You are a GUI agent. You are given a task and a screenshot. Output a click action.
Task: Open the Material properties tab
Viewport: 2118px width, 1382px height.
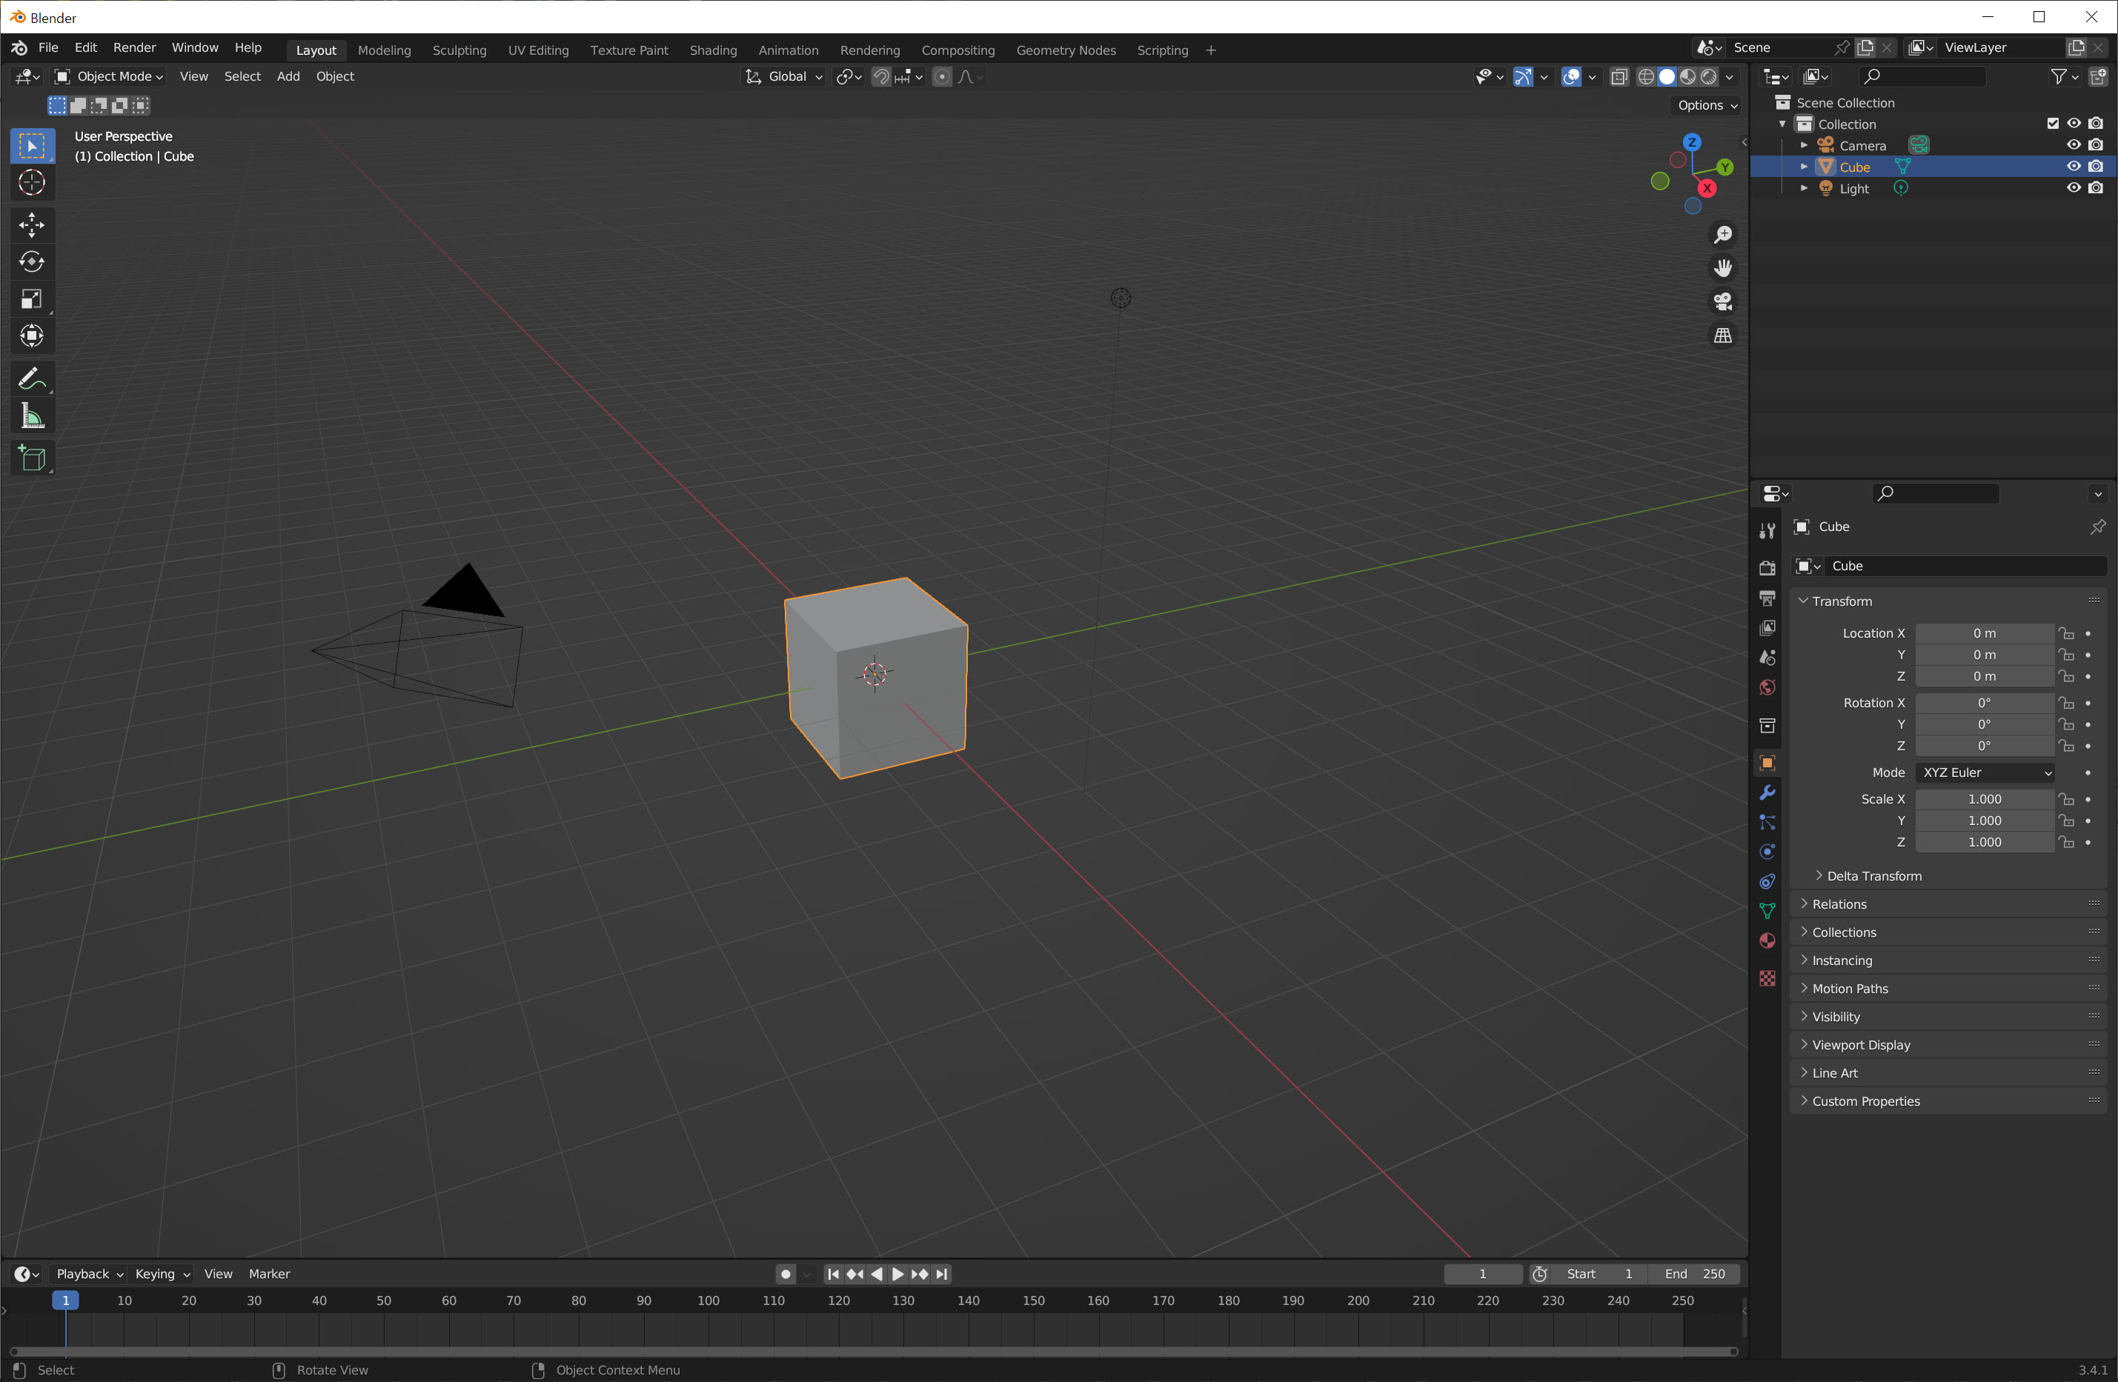coord(1767,941)
